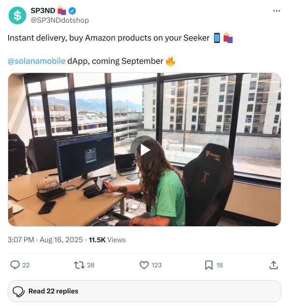The image size is (289, 306).
Task: Share post via upload arrow icon
Action: (x=274, y=265)
